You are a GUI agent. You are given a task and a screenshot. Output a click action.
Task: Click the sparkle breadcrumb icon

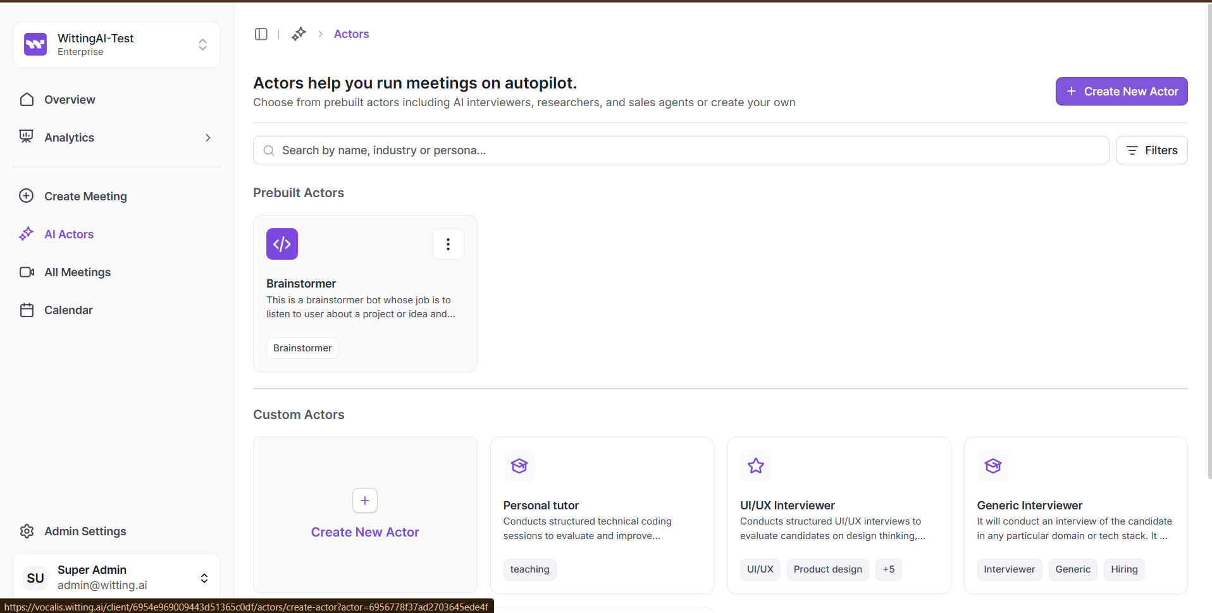coord(299,34)
